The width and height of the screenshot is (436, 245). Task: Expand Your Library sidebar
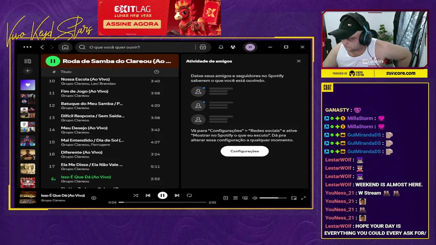pos(28,61)
